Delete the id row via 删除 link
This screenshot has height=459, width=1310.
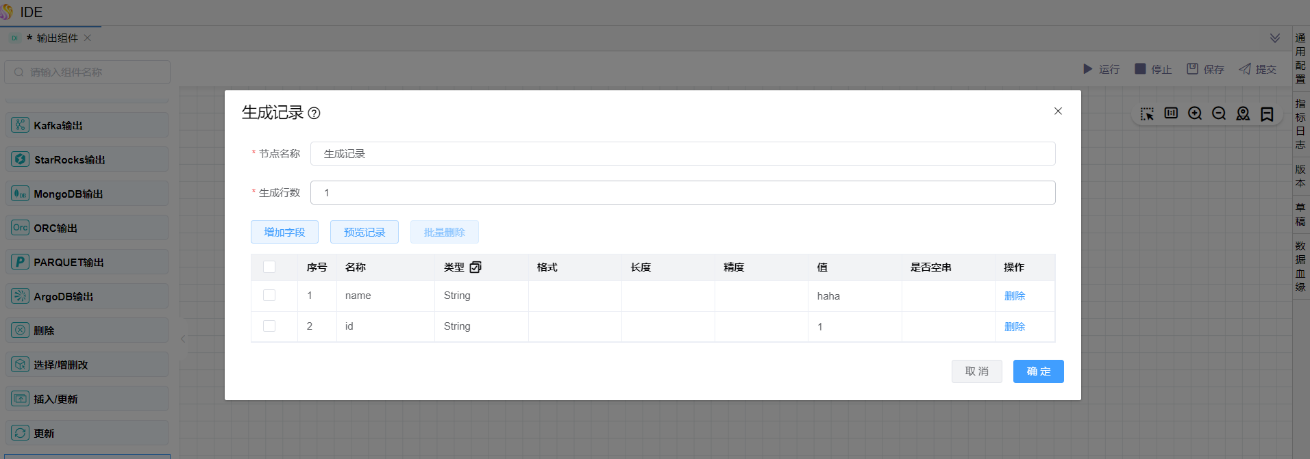tap(1014, 327)
